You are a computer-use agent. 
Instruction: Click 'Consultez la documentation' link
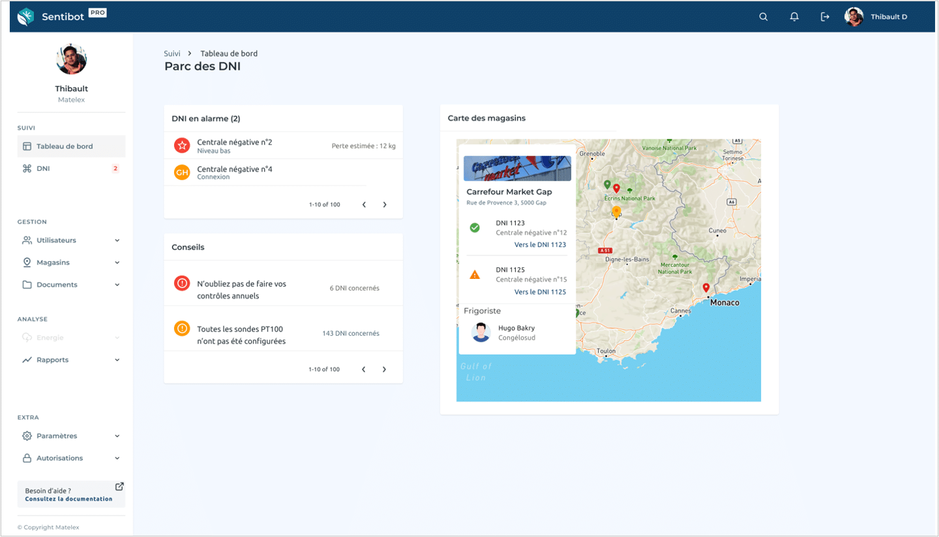(68, 499)
